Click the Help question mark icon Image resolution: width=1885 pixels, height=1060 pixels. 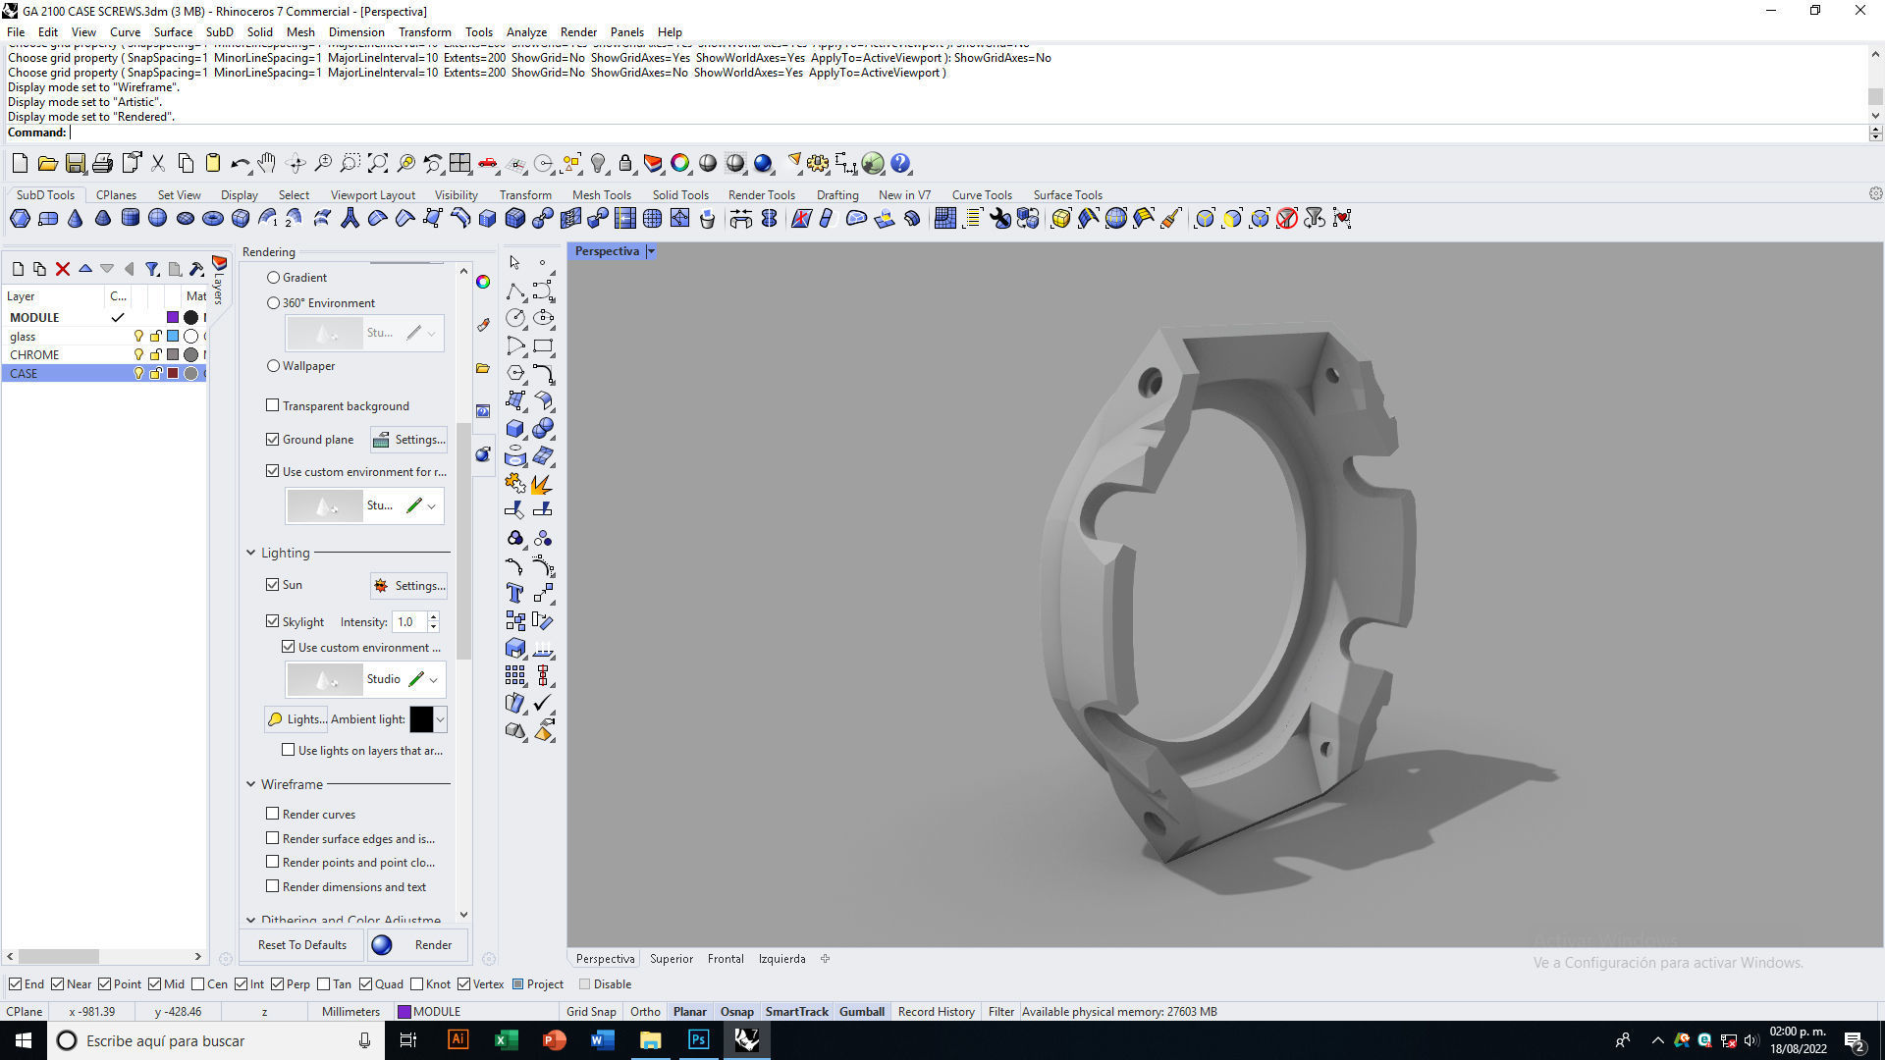(900, 163)
